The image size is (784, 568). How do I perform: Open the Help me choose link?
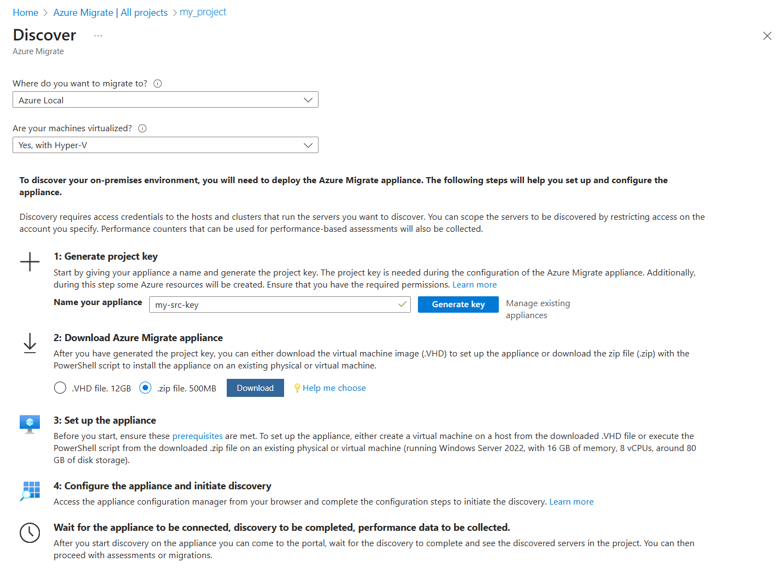point(334,388)
